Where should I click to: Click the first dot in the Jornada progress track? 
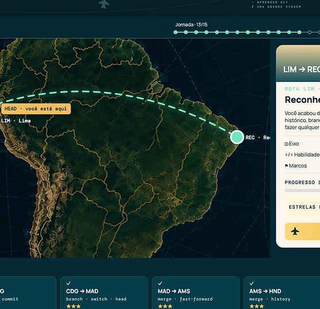pyautogui.click(x=175, y=32)
